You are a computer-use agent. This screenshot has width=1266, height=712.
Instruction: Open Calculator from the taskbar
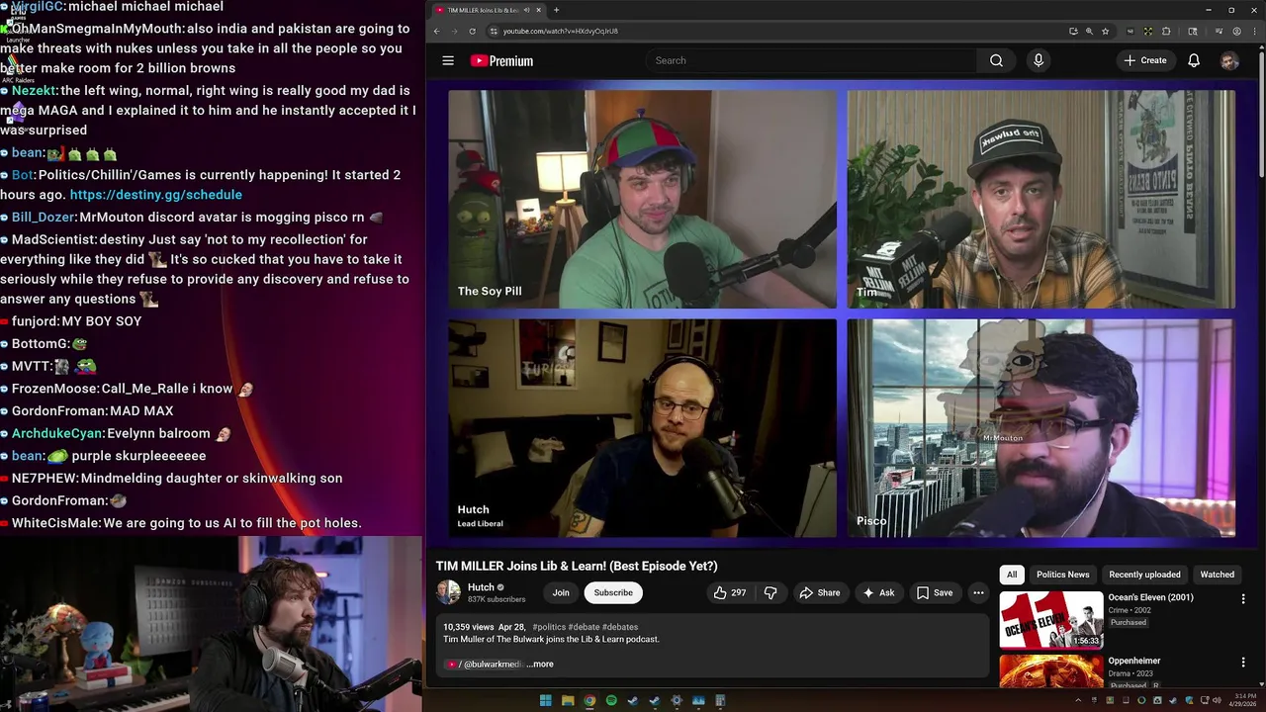(x=720, y=701)
